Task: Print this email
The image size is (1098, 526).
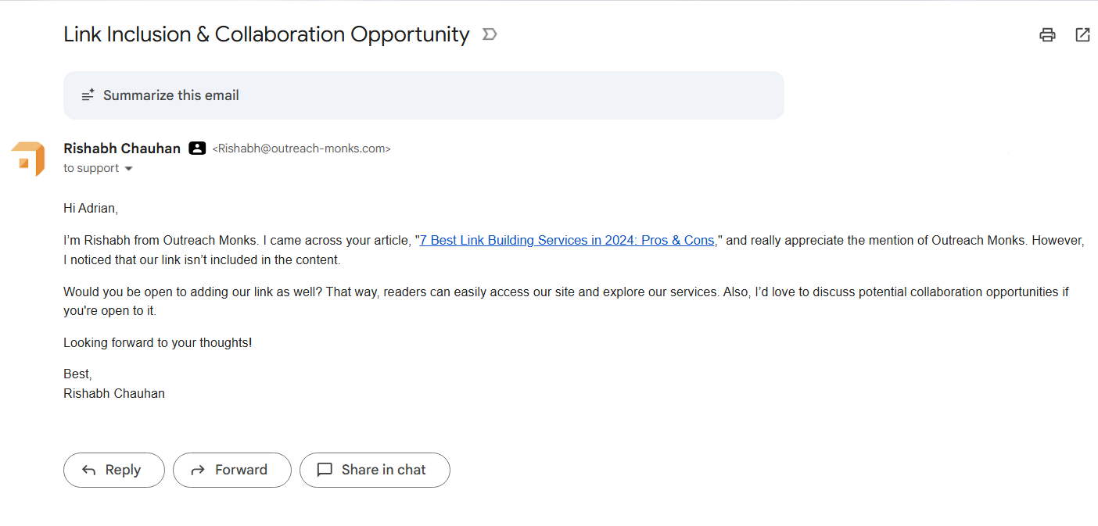Action: point(1047,34)
